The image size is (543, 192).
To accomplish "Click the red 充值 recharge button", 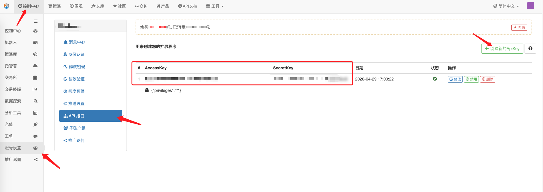I will [x=519, y=28].
